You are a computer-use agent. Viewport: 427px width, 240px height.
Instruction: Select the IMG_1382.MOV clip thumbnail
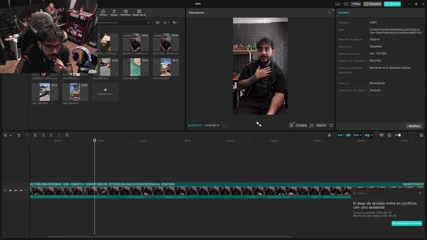coord(135,67)
